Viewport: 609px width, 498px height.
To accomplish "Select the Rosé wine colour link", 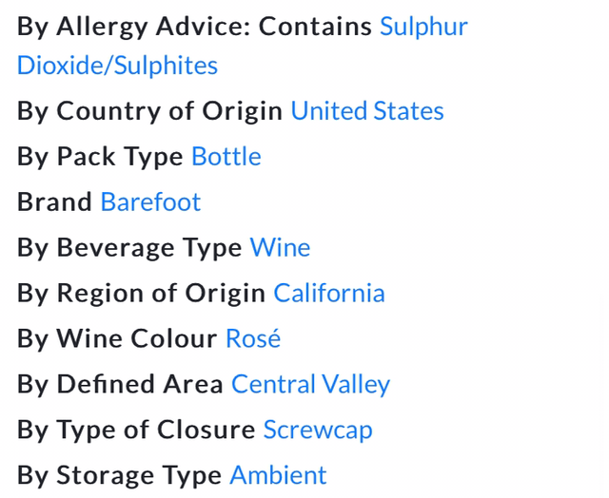I will (x=252, y=339).
